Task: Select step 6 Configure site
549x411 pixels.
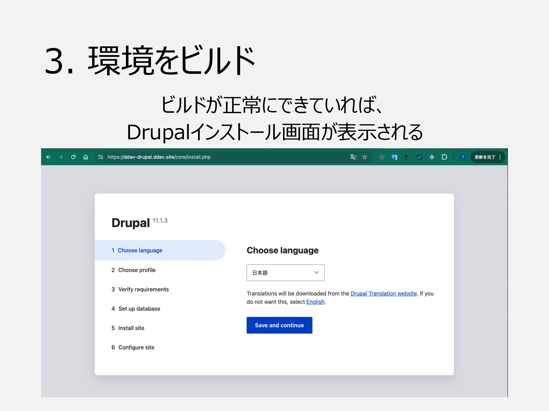Action: [133, 347]
